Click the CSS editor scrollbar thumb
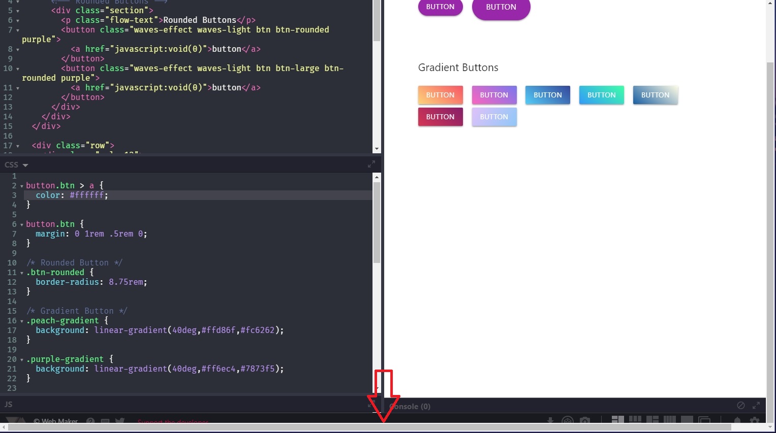This screenshot has width=776, height=433. pos(377,222)
